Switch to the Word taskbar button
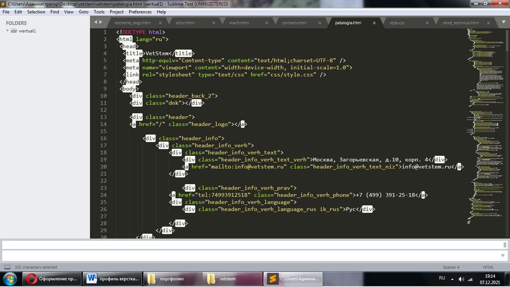The width and height of the screenshot is (510, 287). [x=112, y=279]
